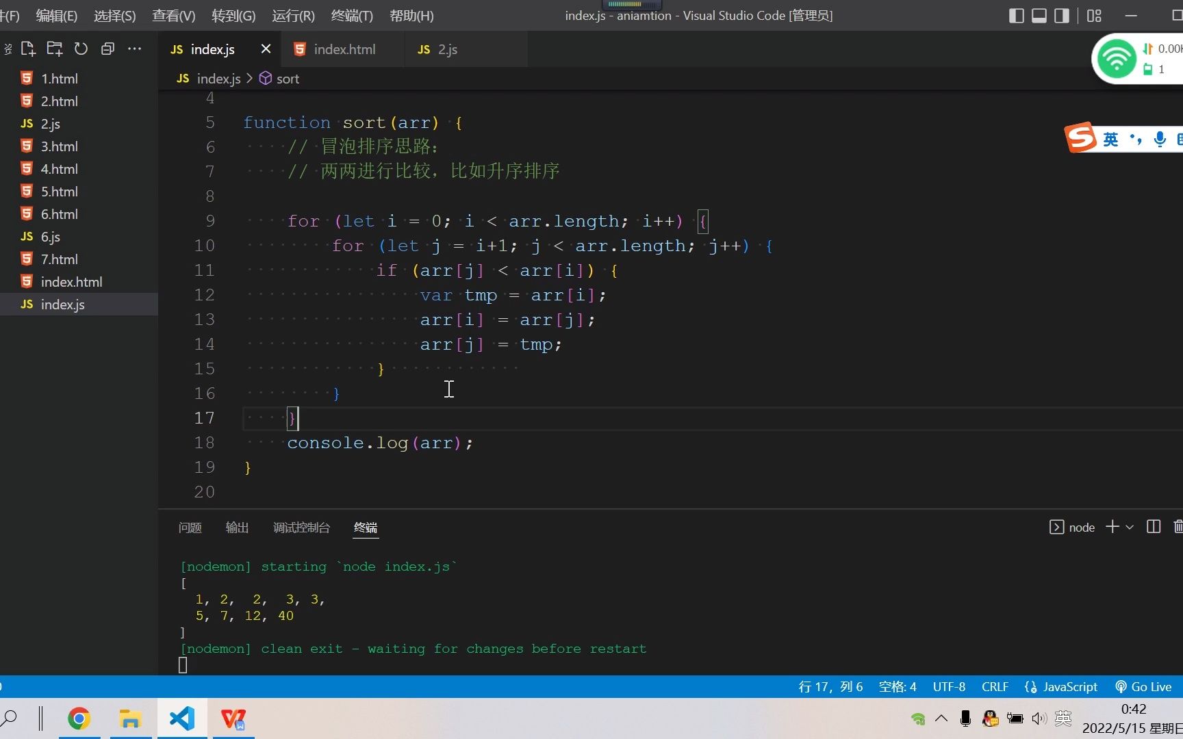Refresh the explorer file list

(x=81, y=49)
